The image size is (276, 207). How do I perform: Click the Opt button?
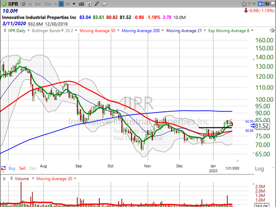[33, 168]
